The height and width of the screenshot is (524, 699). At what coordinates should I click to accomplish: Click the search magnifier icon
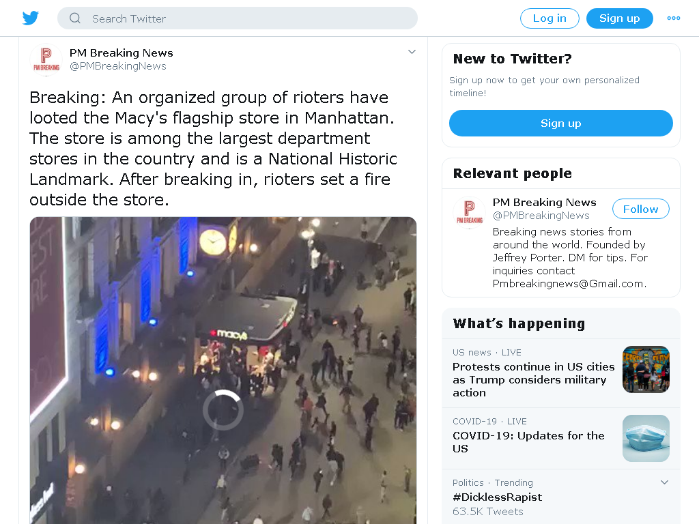pyautogui.click(x=75, y=18)
